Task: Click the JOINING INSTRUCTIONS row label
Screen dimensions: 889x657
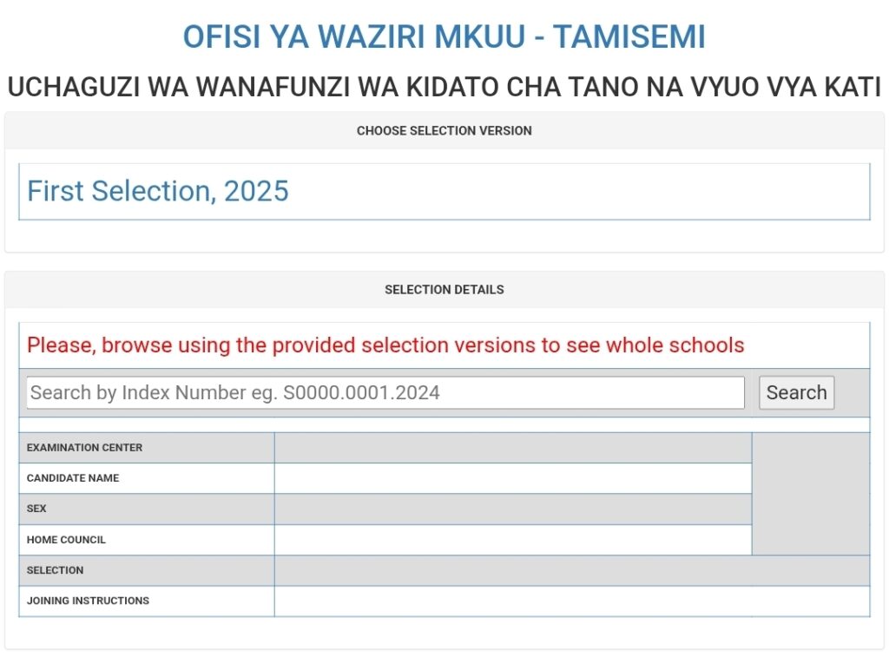Action: pos(89,601)
